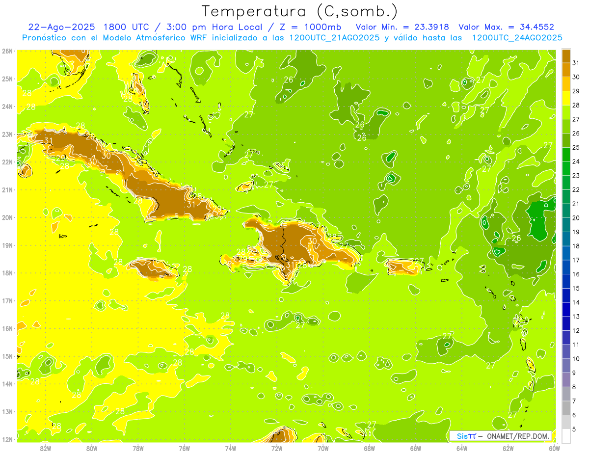Screen dimensions: 589x455
Task: Click the "18N" latitude axis label
Action: [x=7, y=273]
